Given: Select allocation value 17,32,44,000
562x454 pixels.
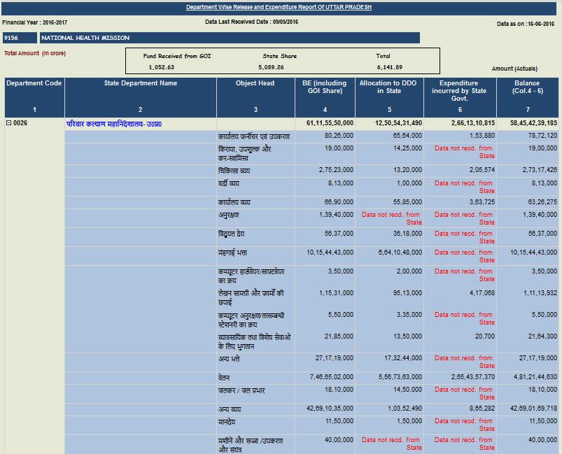Looking at the screenshot, I should [403, 357].
